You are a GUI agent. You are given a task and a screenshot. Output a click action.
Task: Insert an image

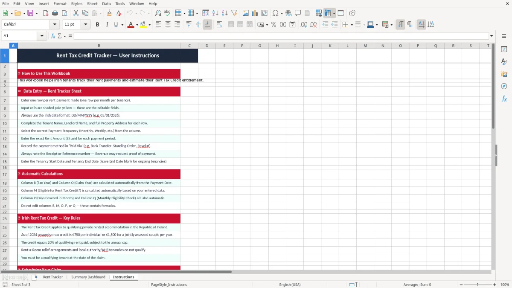(246, 13)
